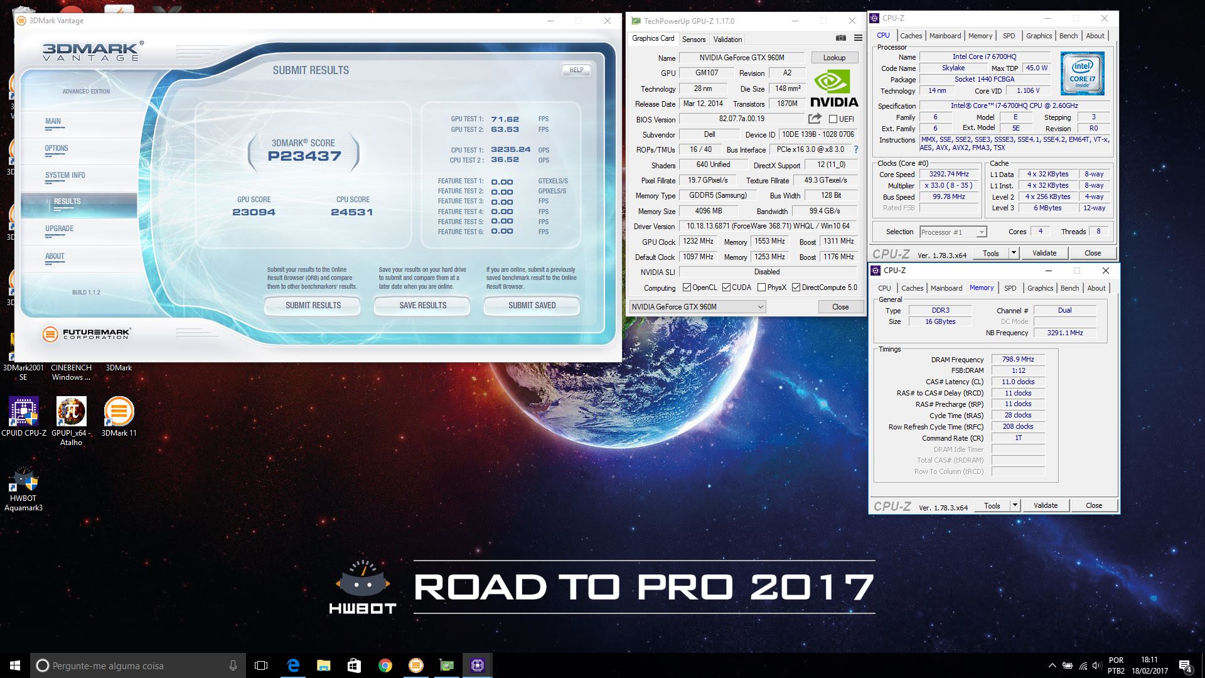
Task: Click Validate in the upper CPU-Z window
Action: [1044, 253]
